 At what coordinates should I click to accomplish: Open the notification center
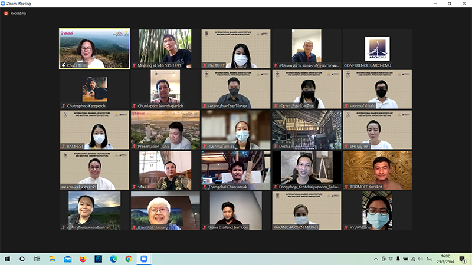(x=463, y=259)
